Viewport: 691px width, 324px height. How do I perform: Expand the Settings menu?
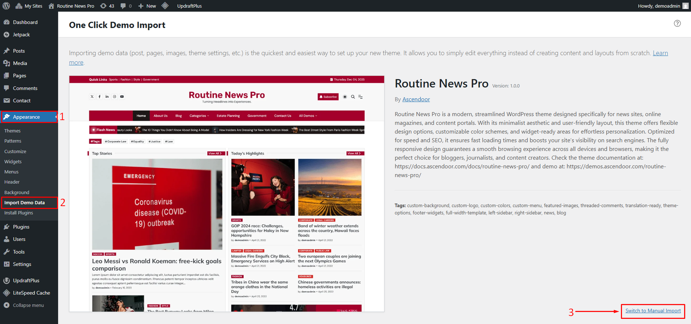pyautogui.click(x=22, y=264)
